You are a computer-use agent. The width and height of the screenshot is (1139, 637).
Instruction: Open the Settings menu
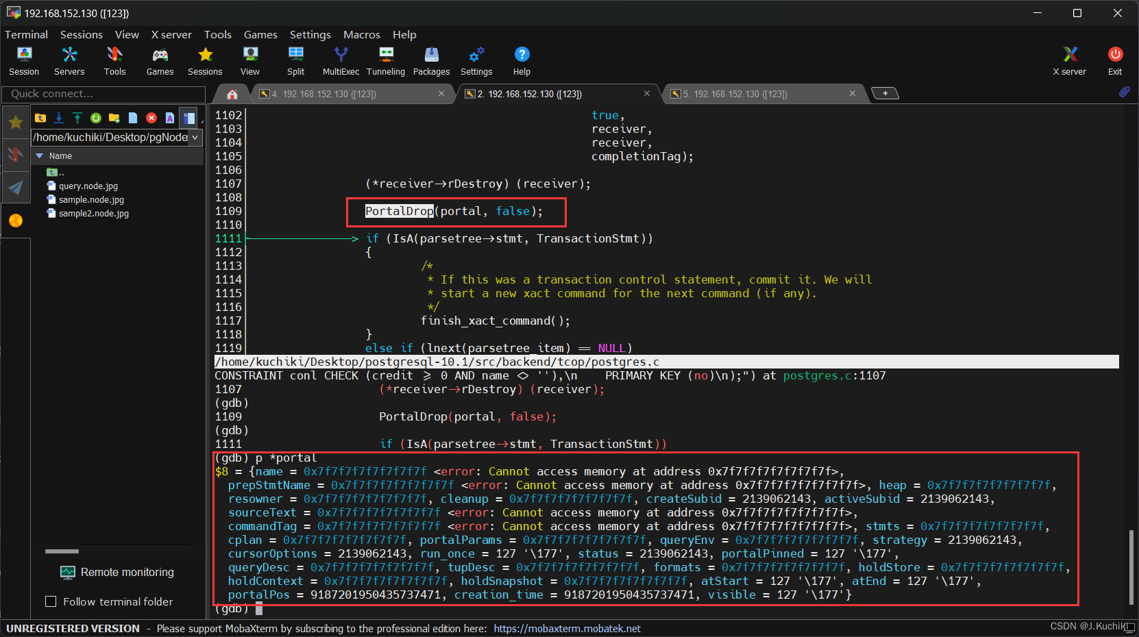coord(310,34)
